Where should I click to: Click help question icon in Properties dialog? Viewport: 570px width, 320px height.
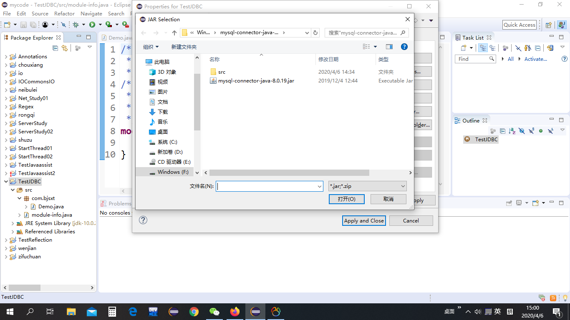[x=143, y=220]
